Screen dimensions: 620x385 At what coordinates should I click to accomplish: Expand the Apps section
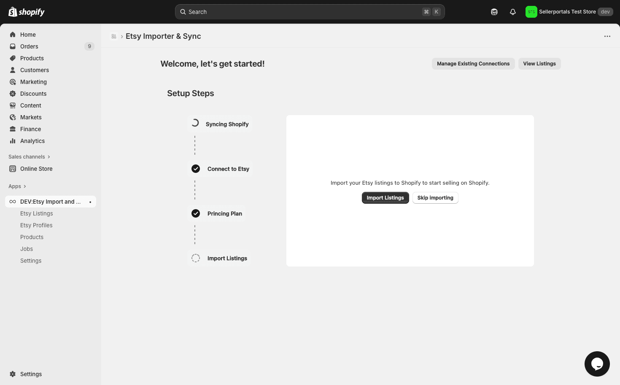17,186
